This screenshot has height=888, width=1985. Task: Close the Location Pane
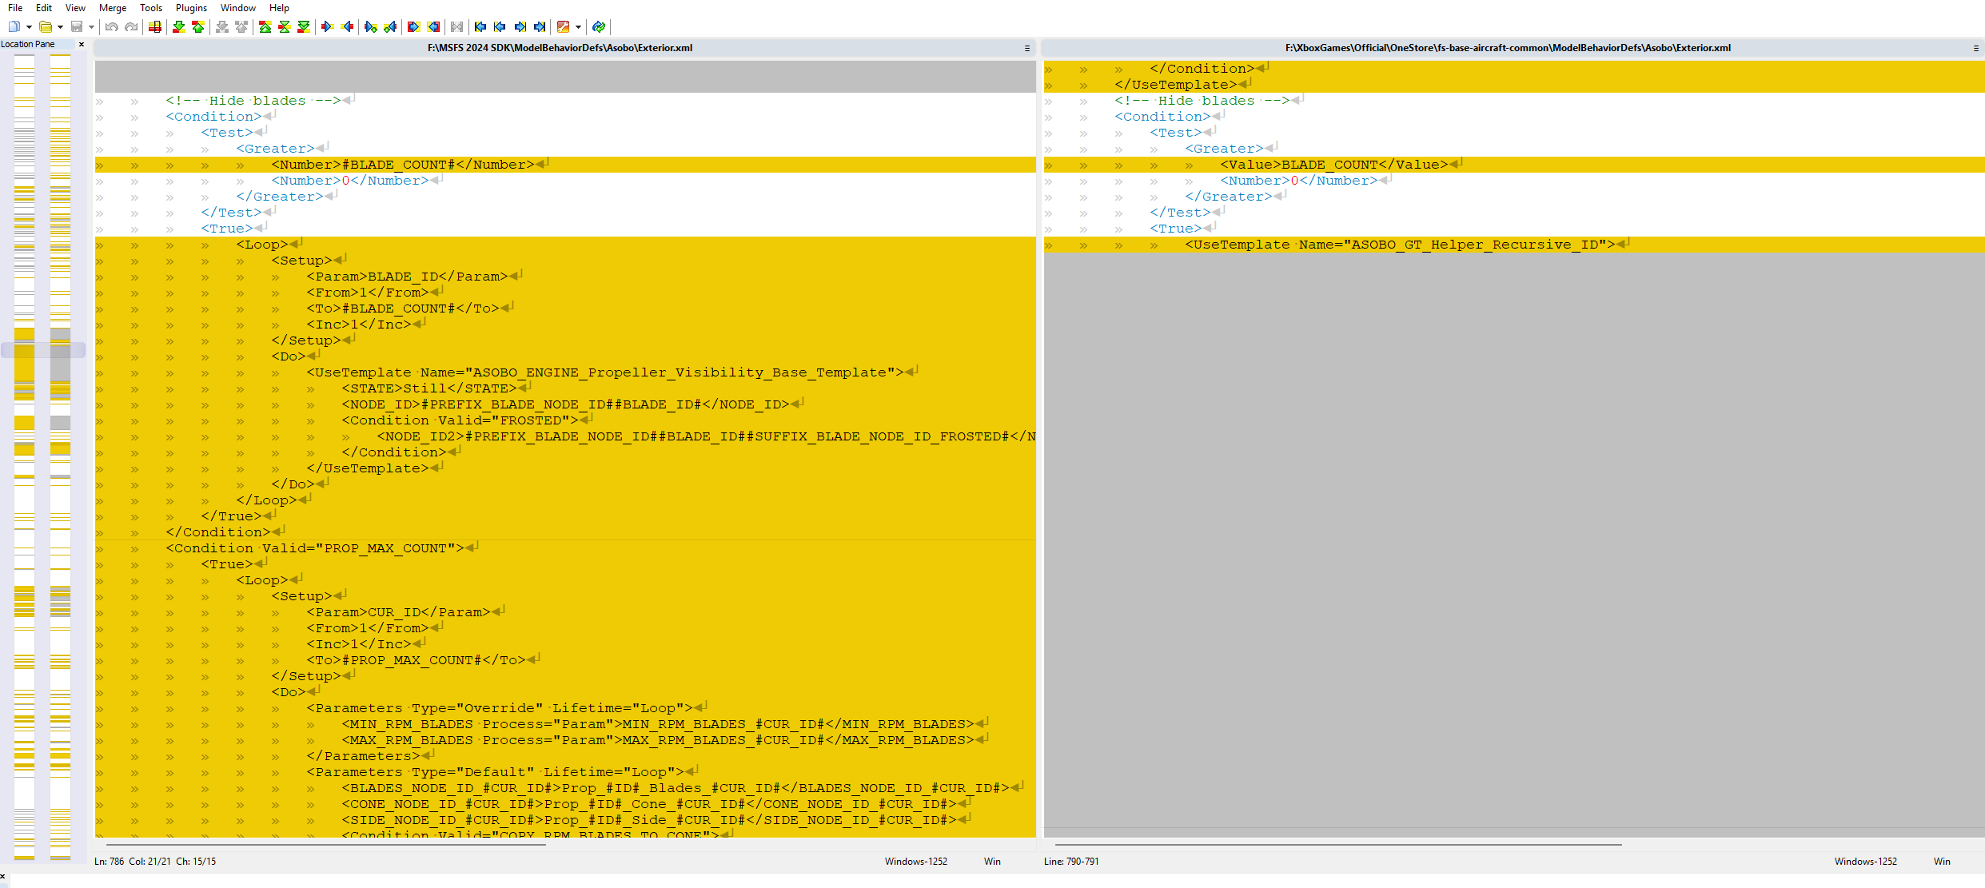click(x=82, y=45)
